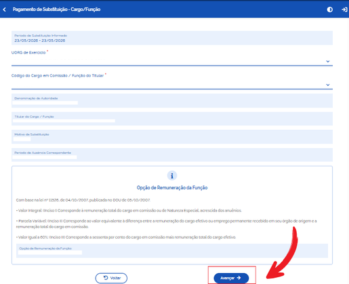The width and height of the screenshot is (349, 284).
Task: Click the Pagamento de Substituição page title
Action: [56, 9]
